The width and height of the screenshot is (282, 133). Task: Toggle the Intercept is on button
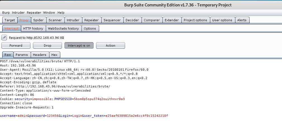[79, 46]
